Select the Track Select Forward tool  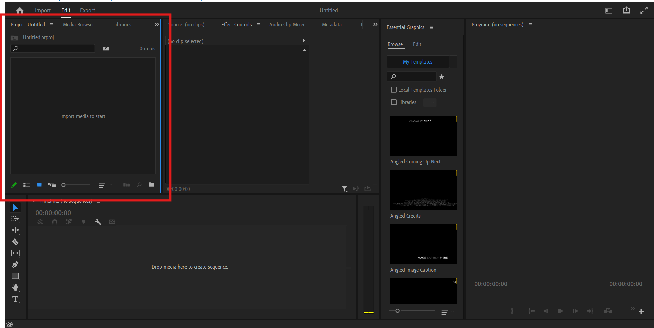15,219
